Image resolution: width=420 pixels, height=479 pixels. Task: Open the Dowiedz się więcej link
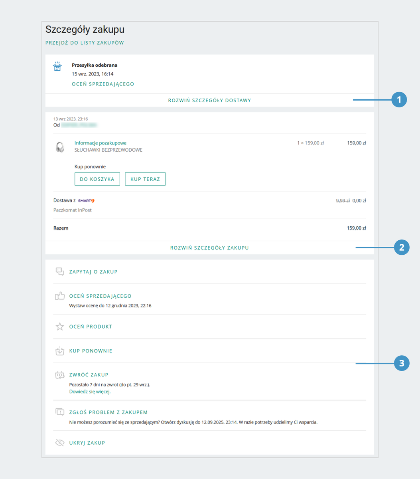(90, 392)
